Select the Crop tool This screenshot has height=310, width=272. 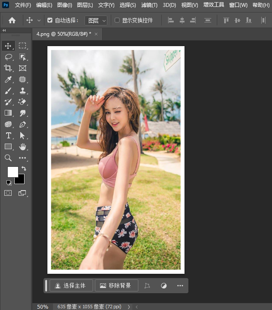coord(8,68)
